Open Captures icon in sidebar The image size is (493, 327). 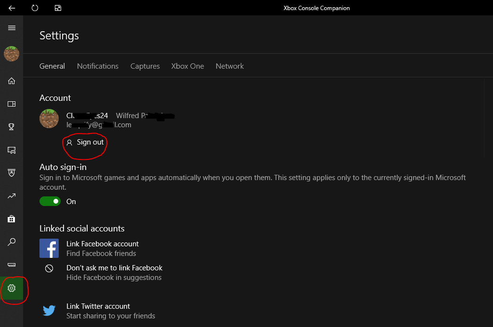coord(12,150)
